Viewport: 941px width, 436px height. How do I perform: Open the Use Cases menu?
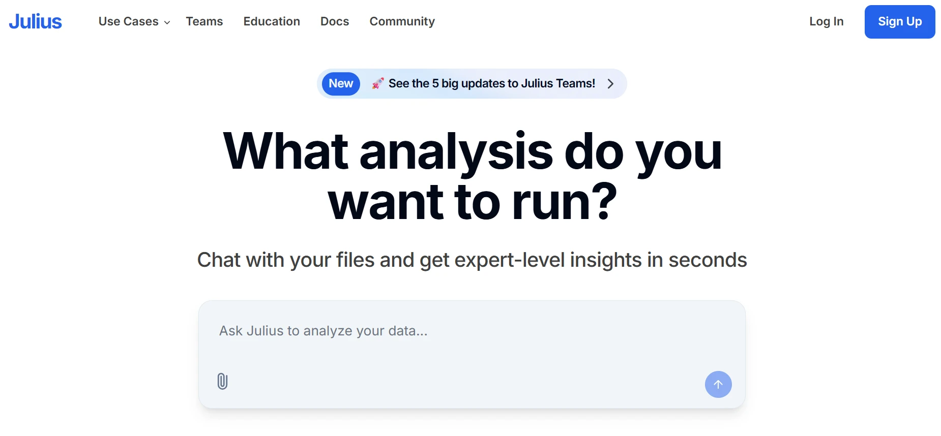click(x=129, y=21)
